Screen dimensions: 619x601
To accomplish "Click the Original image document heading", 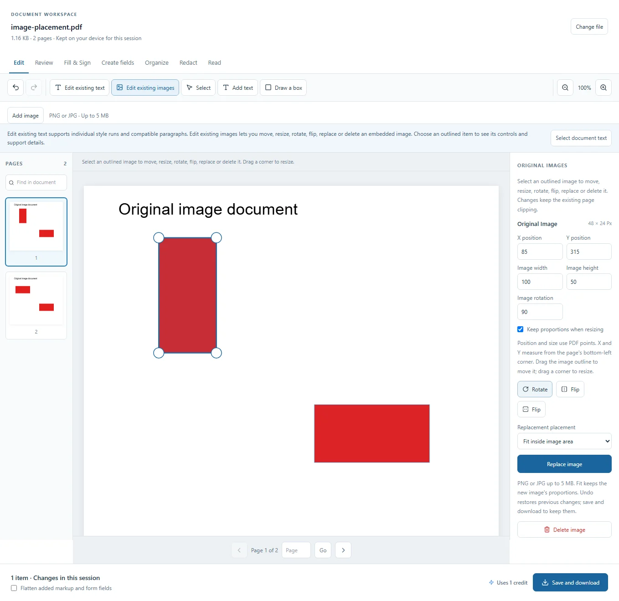I will click(x=208, y=209).
